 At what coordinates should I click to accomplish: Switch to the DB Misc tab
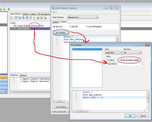click(x=26, y=14)
